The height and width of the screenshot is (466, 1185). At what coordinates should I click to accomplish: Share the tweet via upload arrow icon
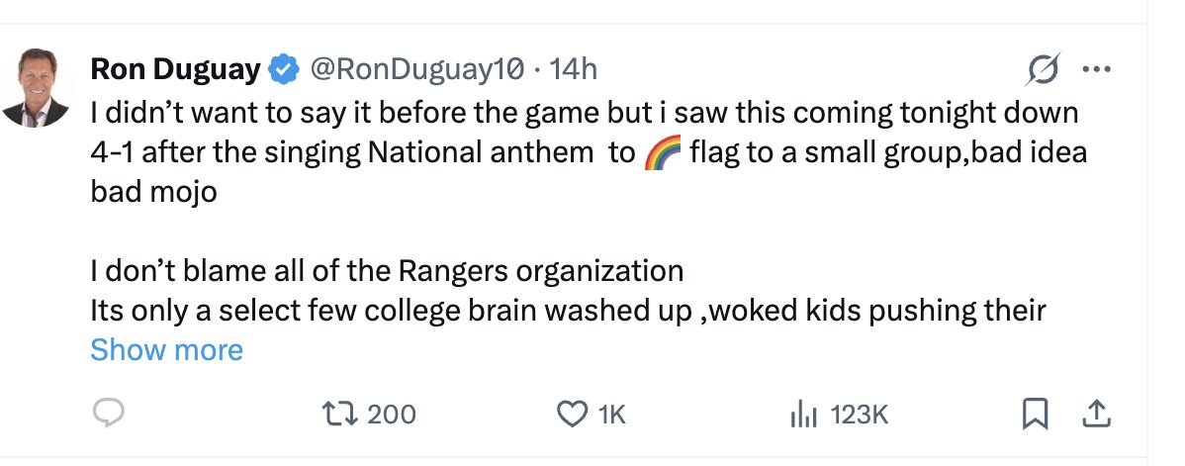coord(1095,414)
